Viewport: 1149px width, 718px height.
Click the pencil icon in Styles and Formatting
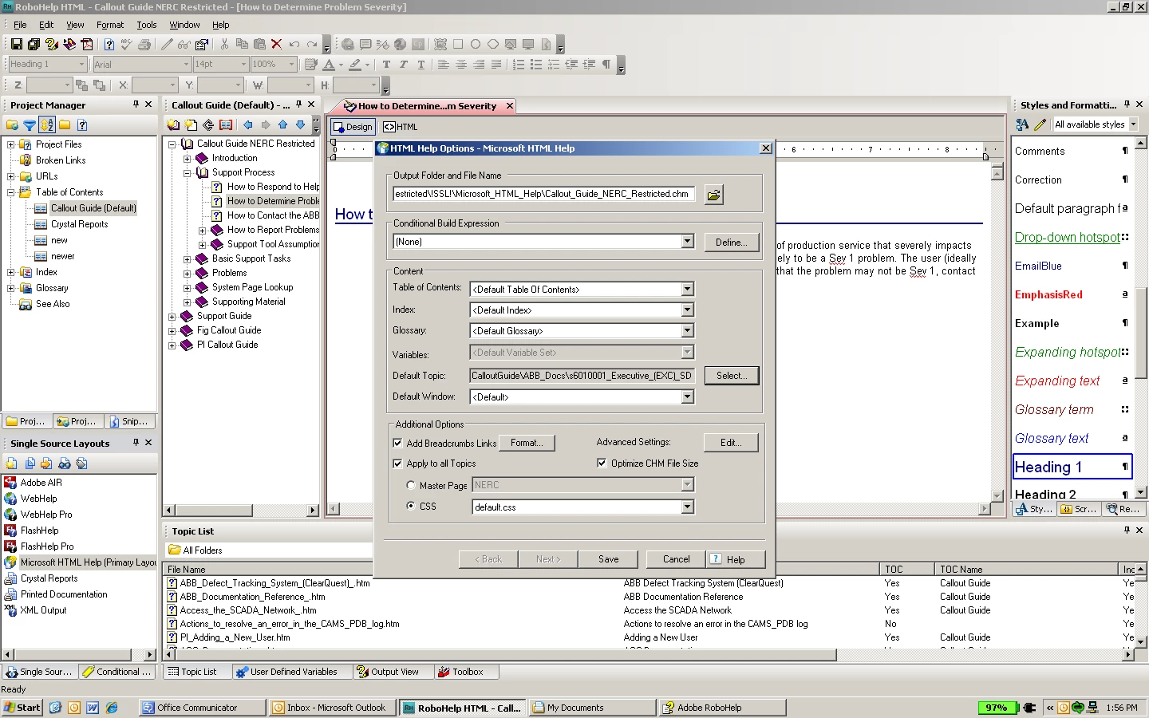(x=1040, y=124)
